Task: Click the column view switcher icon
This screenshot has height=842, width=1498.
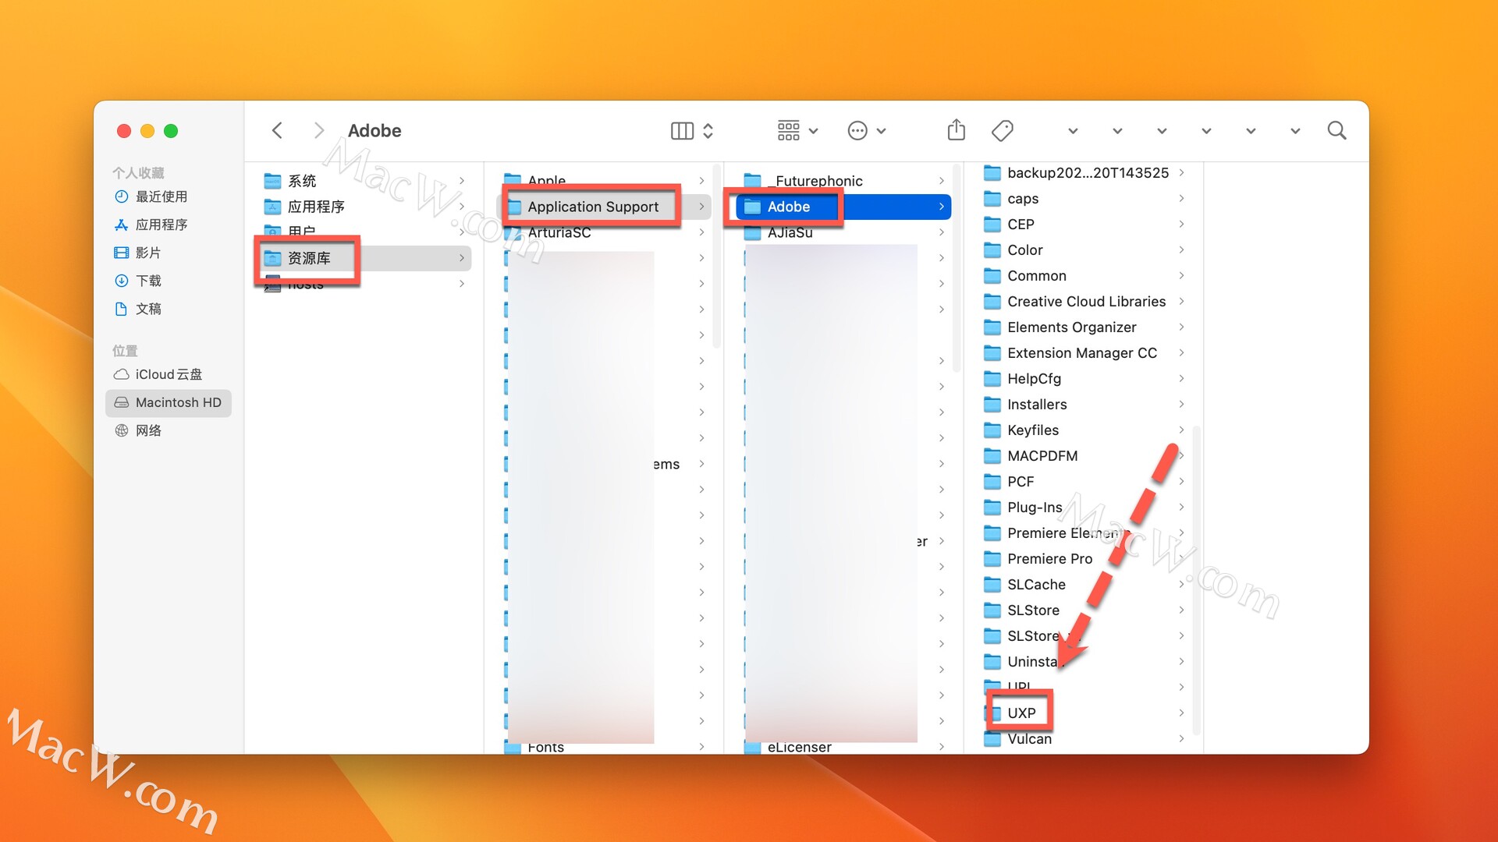Action: click(x=682, y=130)
